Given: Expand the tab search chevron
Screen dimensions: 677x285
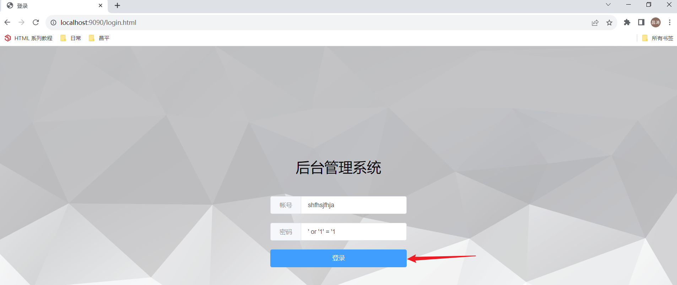Looking at the screenshot, I should coord(608,5).
